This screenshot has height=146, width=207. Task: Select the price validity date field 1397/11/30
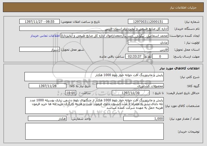click(131, 93)
